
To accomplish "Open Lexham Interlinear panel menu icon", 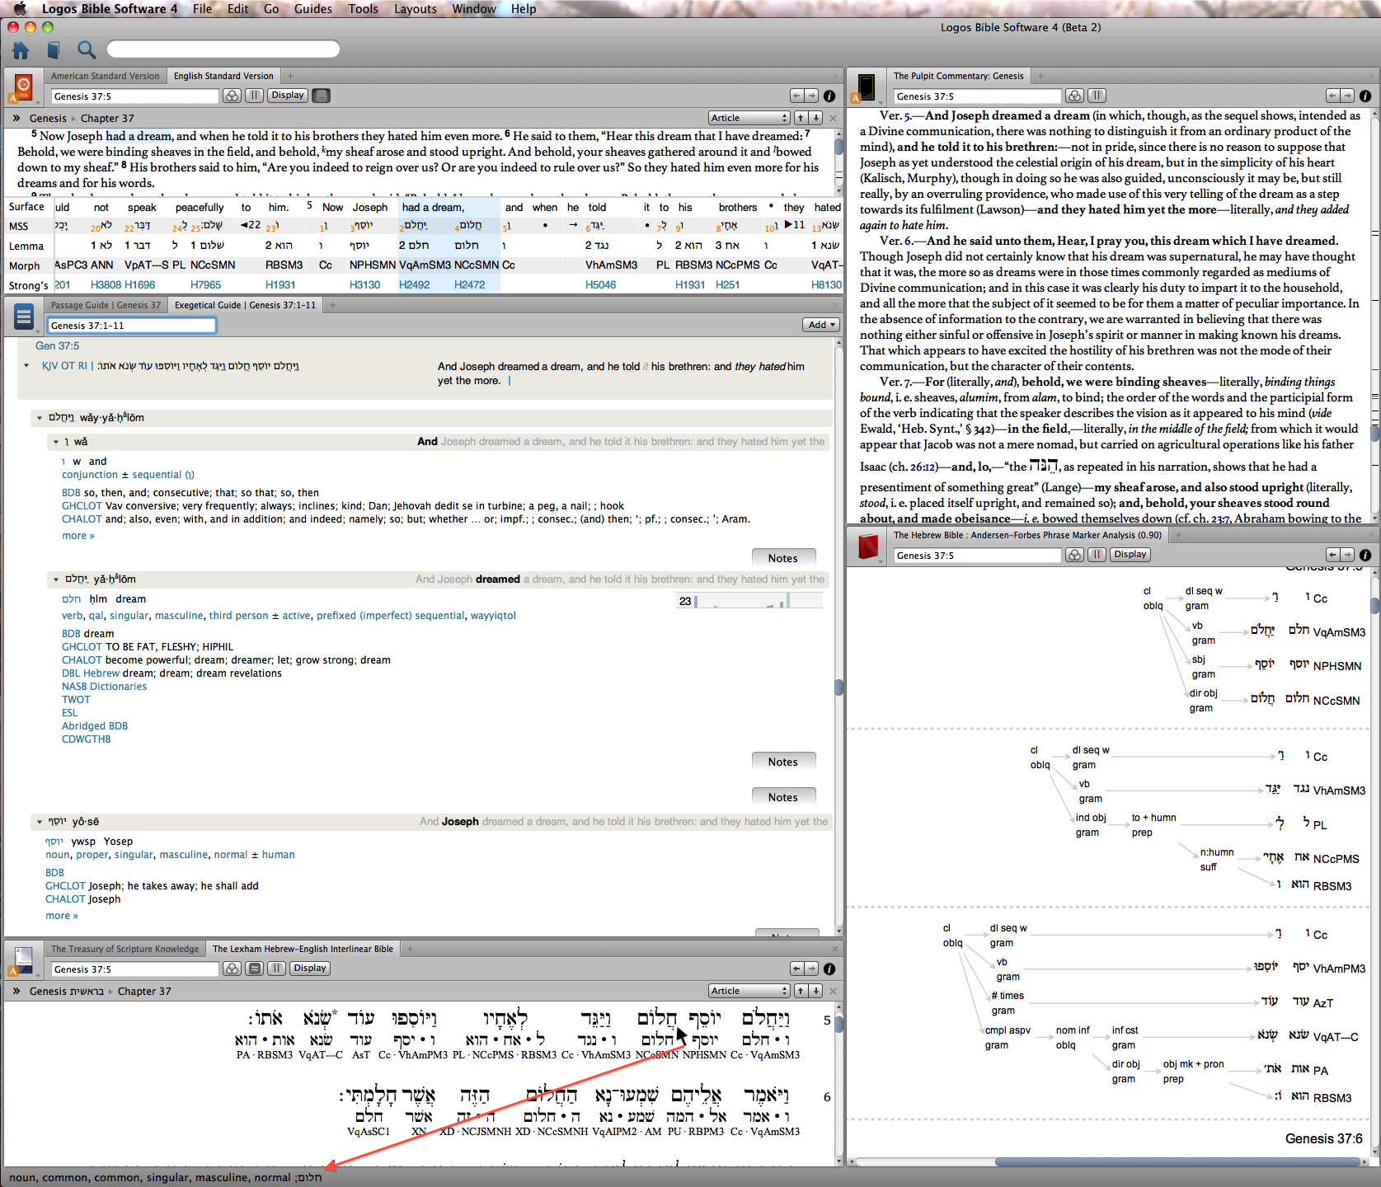I will tap(24, 961).
